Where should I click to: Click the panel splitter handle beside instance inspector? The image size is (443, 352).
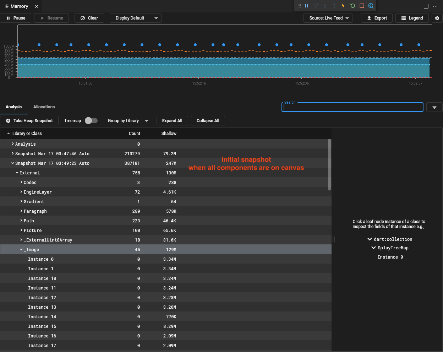coord(333,239)
